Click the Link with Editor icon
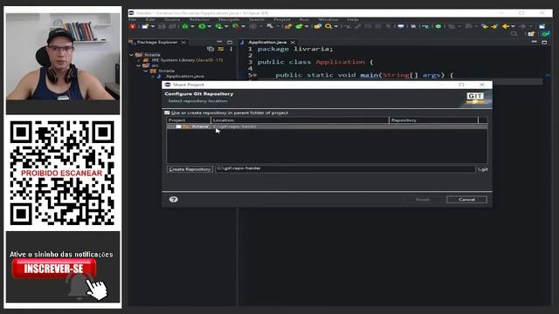Screen dimensions: 559x314 (221, 49)
